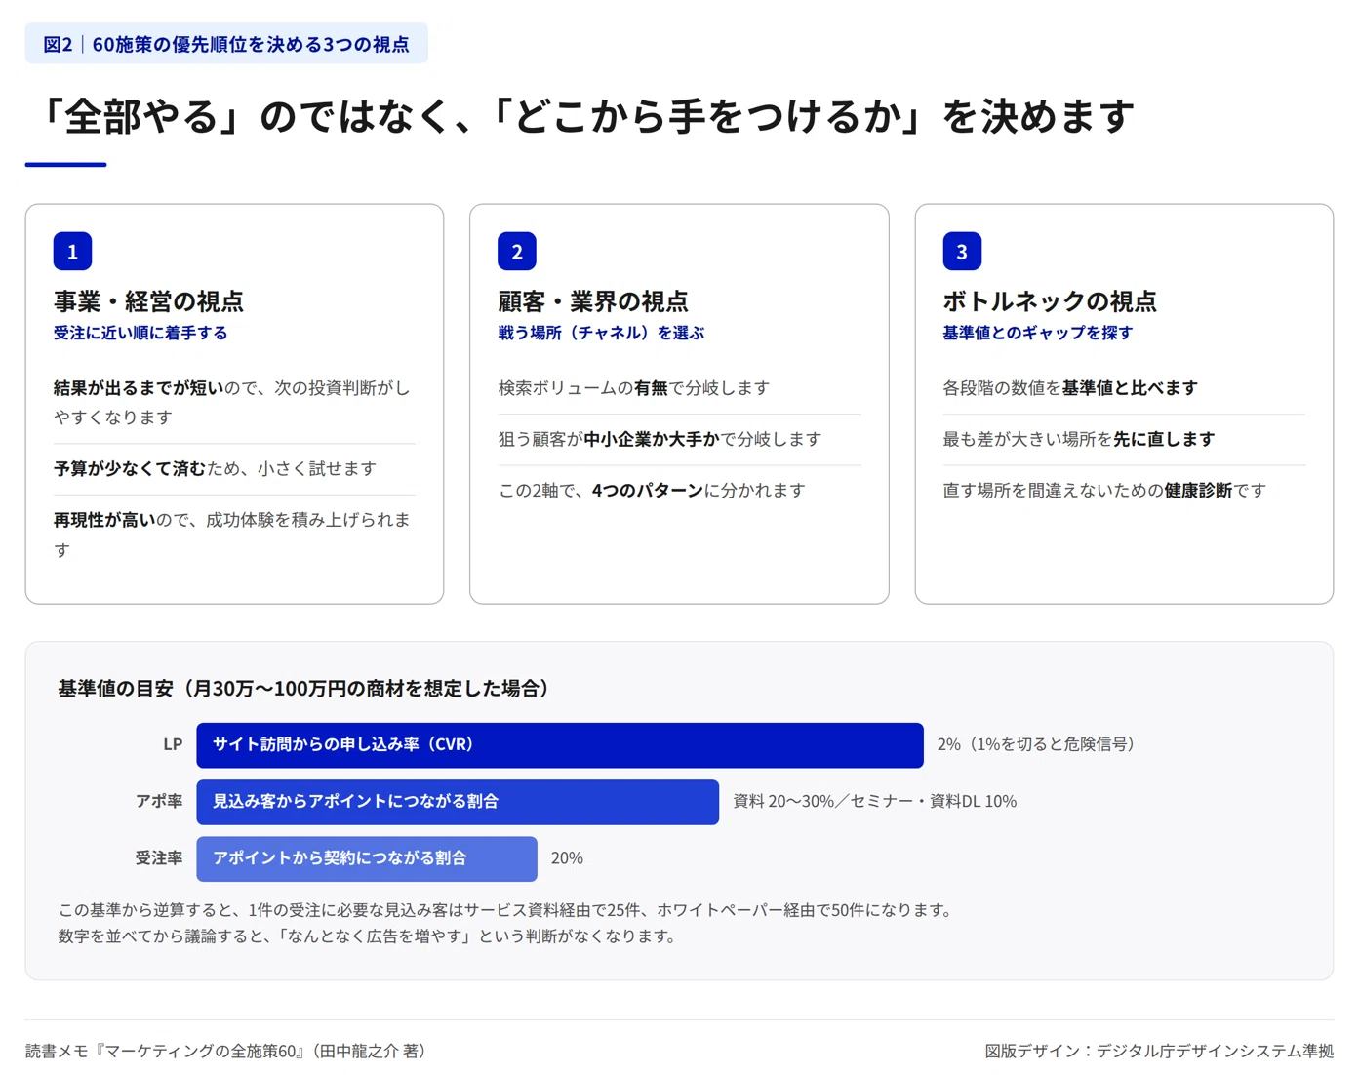Click the 健康診断 line
The height and width of the screenshot is (1075, 1359).
(1104, 490)
